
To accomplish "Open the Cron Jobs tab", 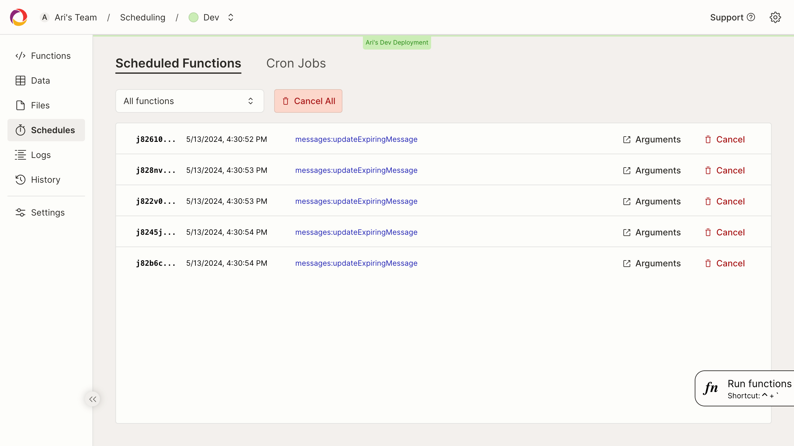I will tap(296, 63).
